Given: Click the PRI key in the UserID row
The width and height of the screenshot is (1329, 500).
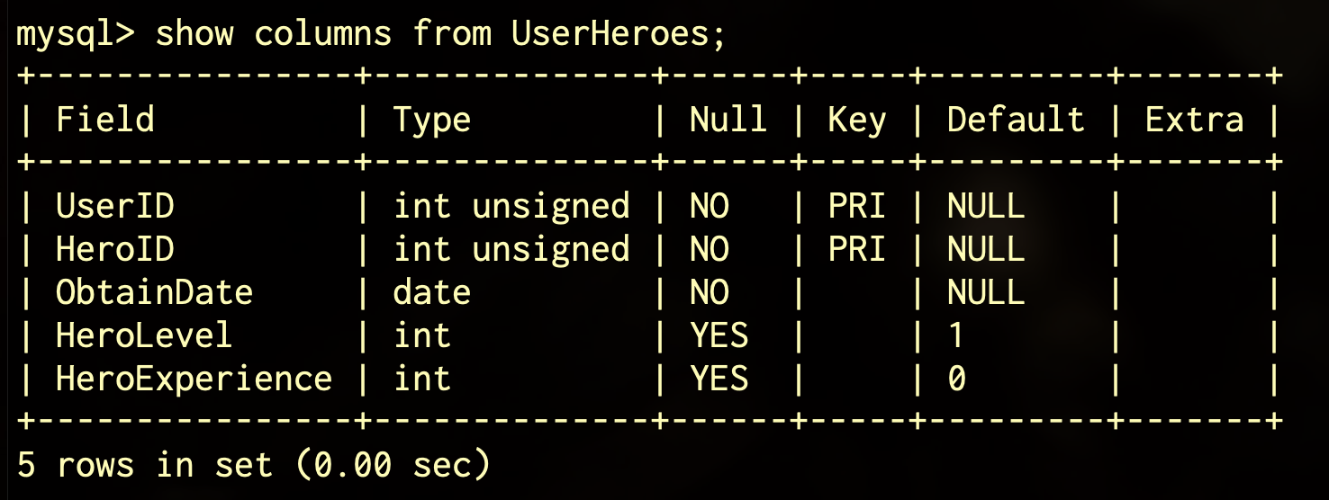Looking at the screenshot, I should coord(856,206).
